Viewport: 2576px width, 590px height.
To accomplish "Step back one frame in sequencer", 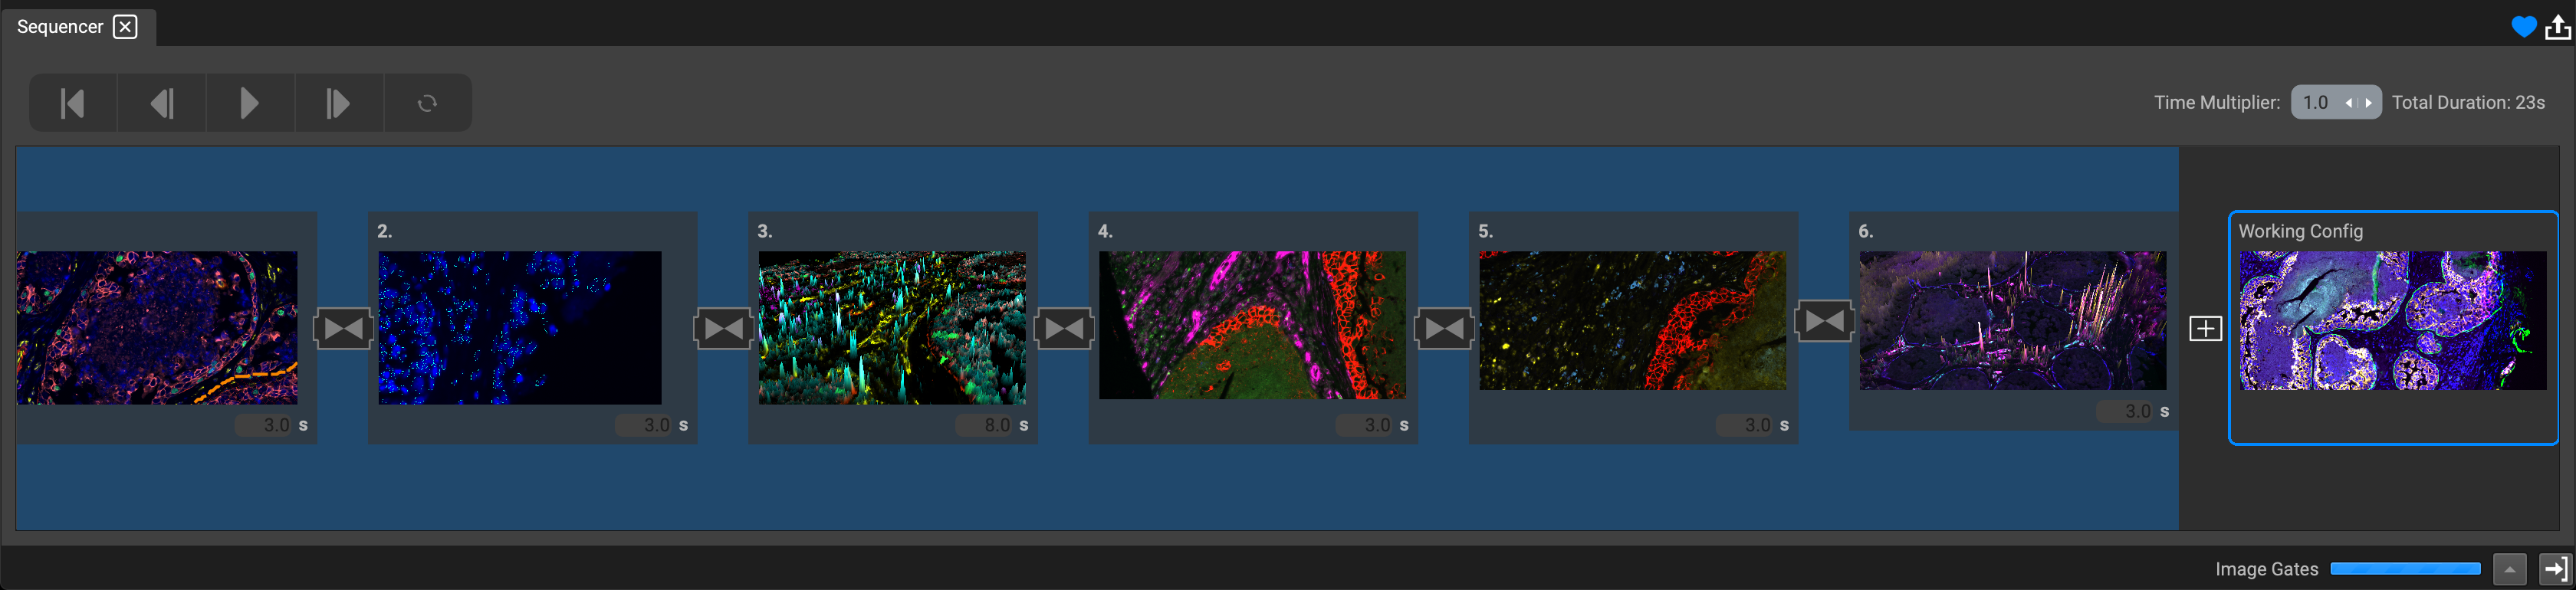I will pos(162,103).
